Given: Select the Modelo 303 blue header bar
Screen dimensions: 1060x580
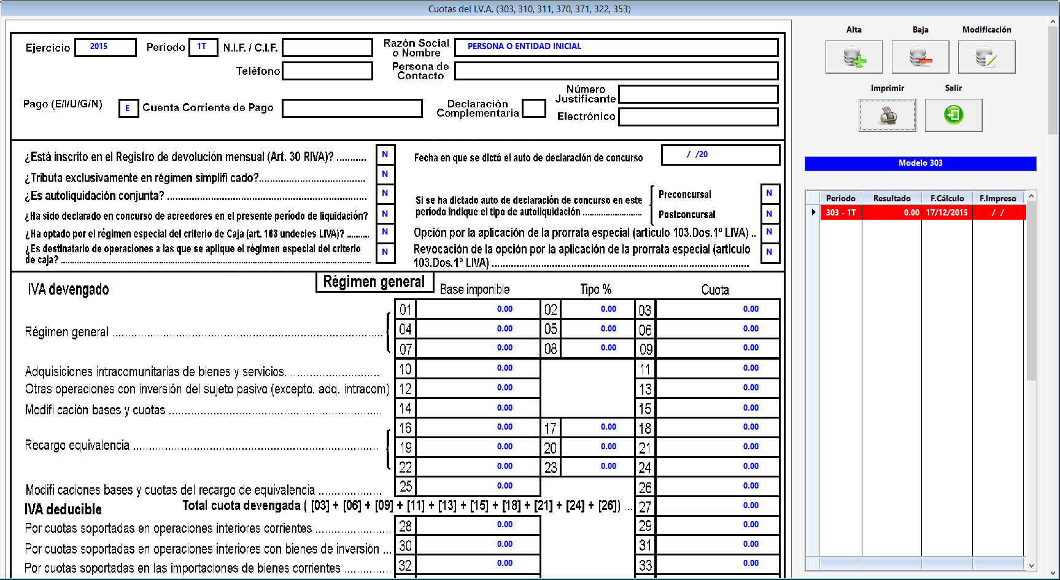Looking at the screenshot, I should pyautogui.click(x=920, y=163).
